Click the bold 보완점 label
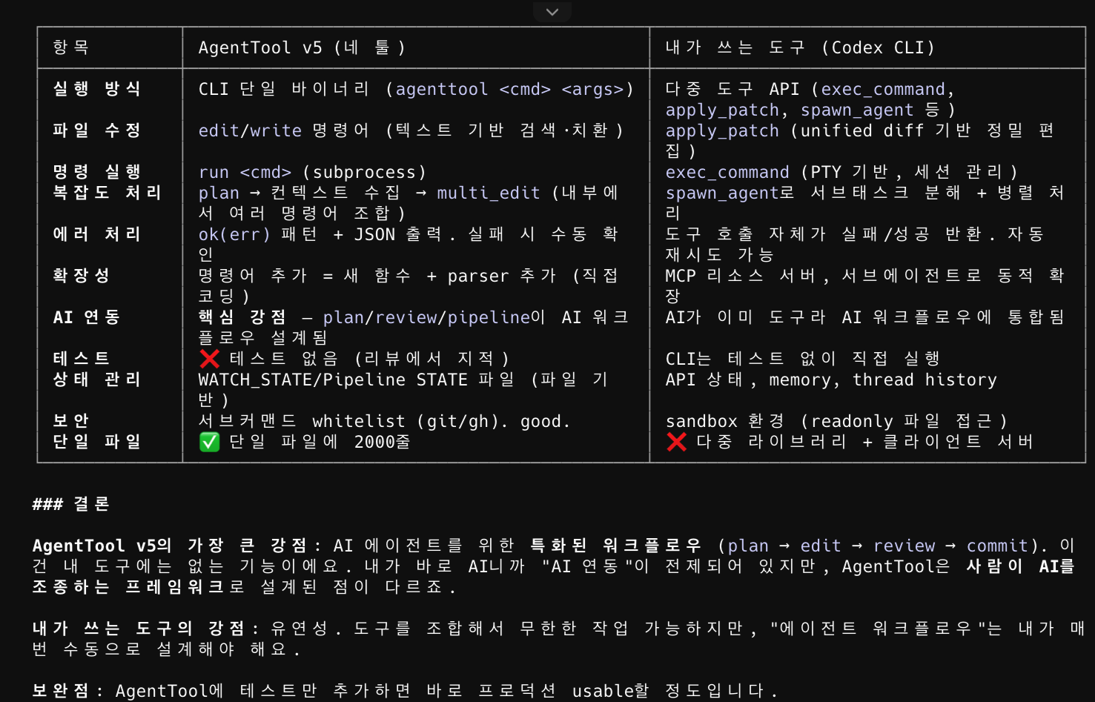The height and width of the screenshot is (702, 1095). (61, 691)
